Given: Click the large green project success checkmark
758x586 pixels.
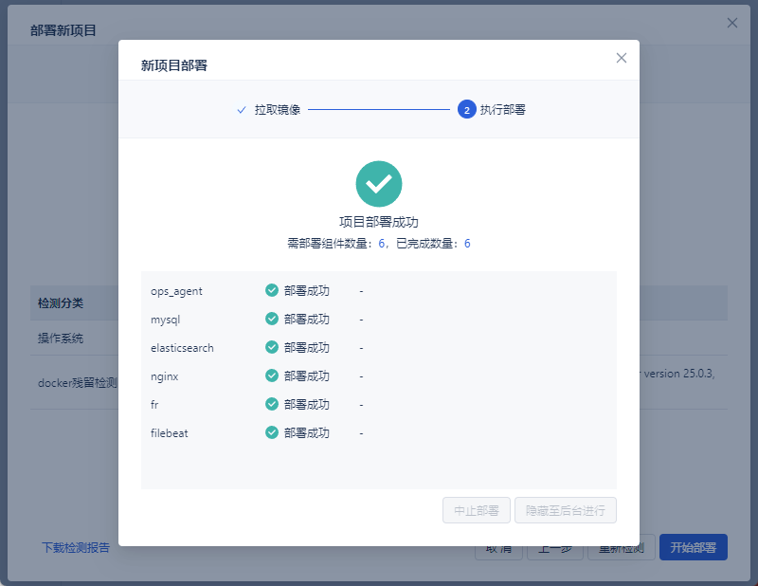Looking at the screenshot, I should pyautogui.click(x=378, y=184).
